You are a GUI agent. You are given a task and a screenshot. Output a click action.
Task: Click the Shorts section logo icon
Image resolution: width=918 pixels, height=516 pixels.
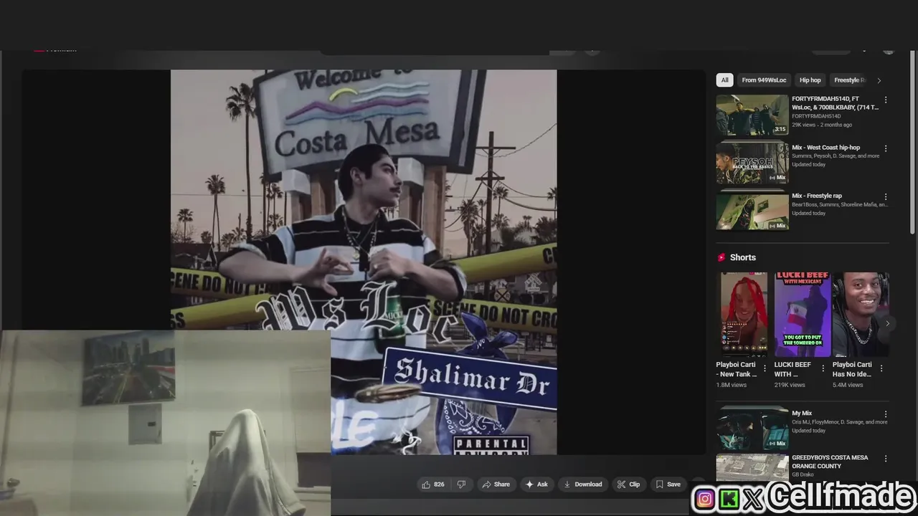(x=721, y=257)
